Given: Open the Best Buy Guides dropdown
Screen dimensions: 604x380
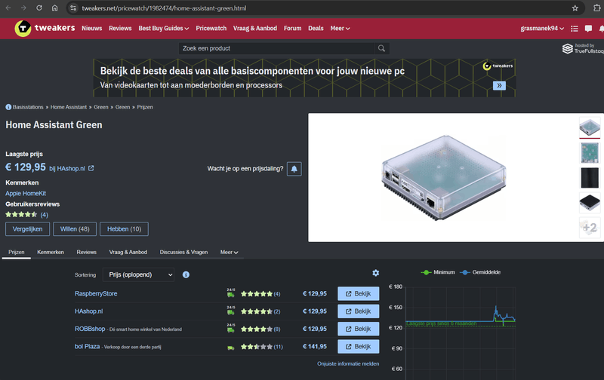Looking at the screenshot, I should (x=164, y=29).
